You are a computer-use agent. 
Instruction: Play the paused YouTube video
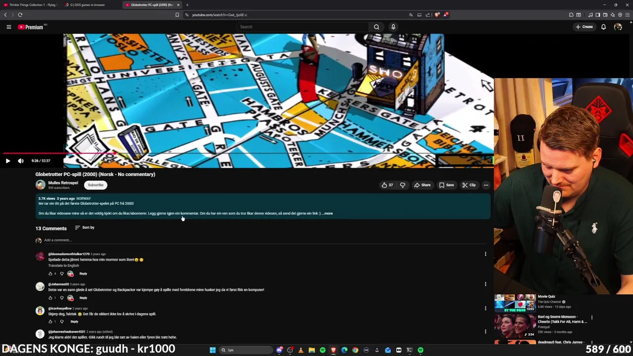point(7,161)
